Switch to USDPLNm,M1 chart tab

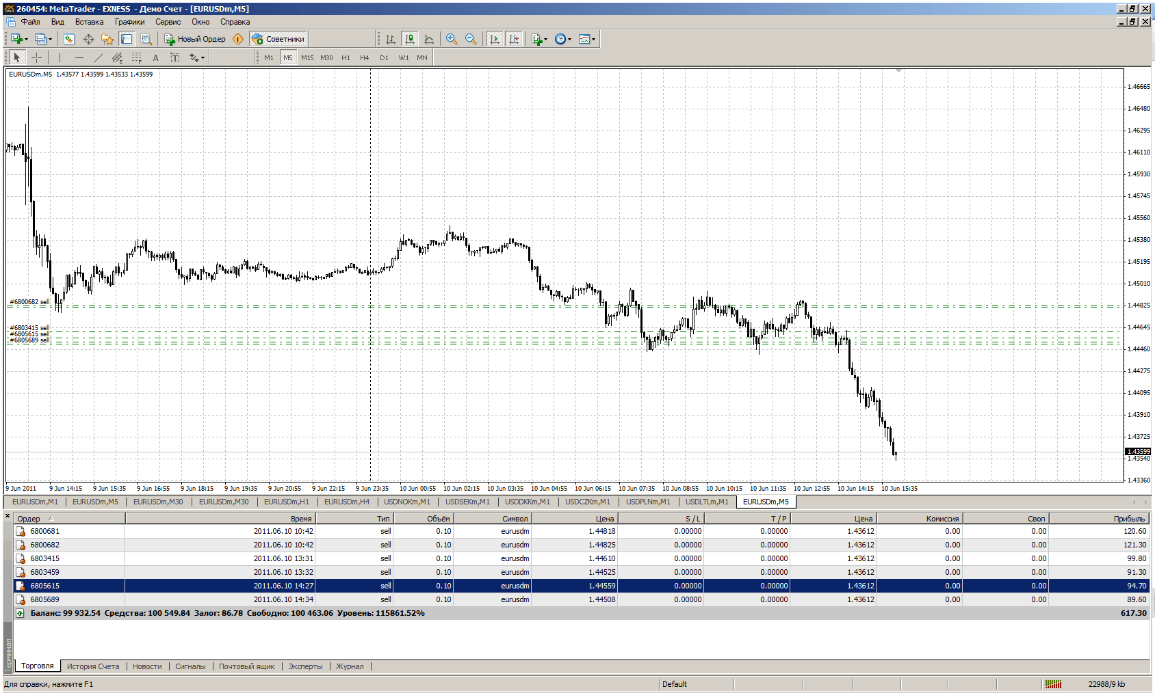point(648,502)
